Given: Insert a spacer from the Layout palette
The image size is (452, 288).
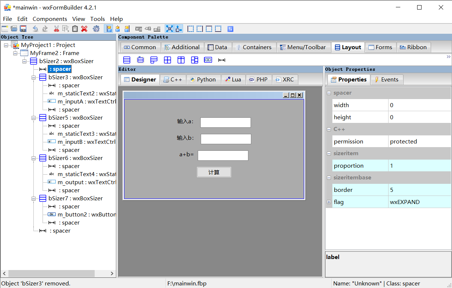Looking at the screenshot, I should coord(222,59).
